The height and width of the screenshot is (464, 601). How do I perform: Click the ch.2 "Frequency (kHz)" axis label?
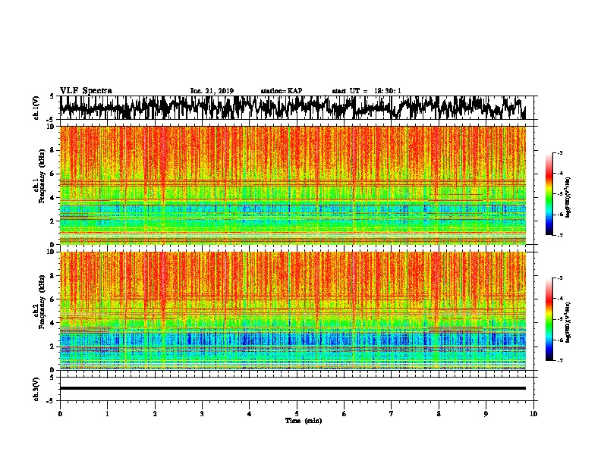[42, 301]
